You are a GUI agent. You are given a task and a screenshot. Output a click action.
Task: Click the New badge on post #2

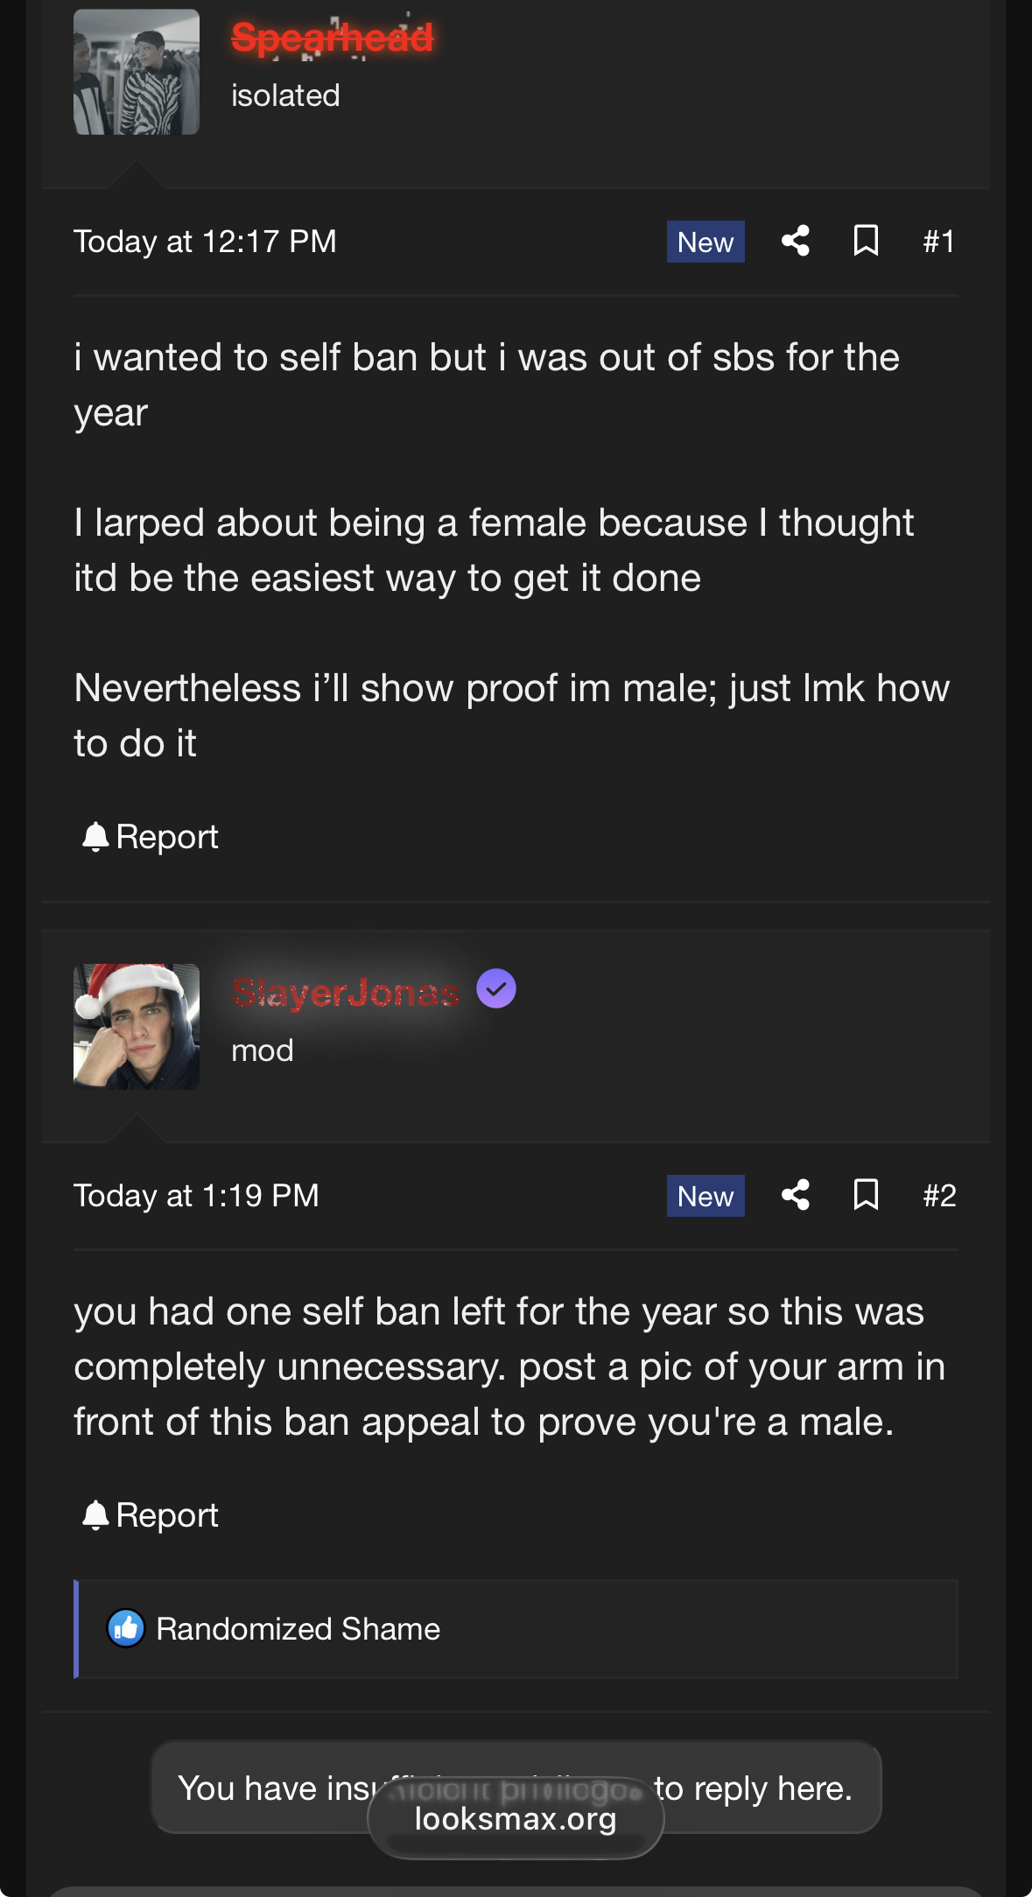(x=706, y=1196)
